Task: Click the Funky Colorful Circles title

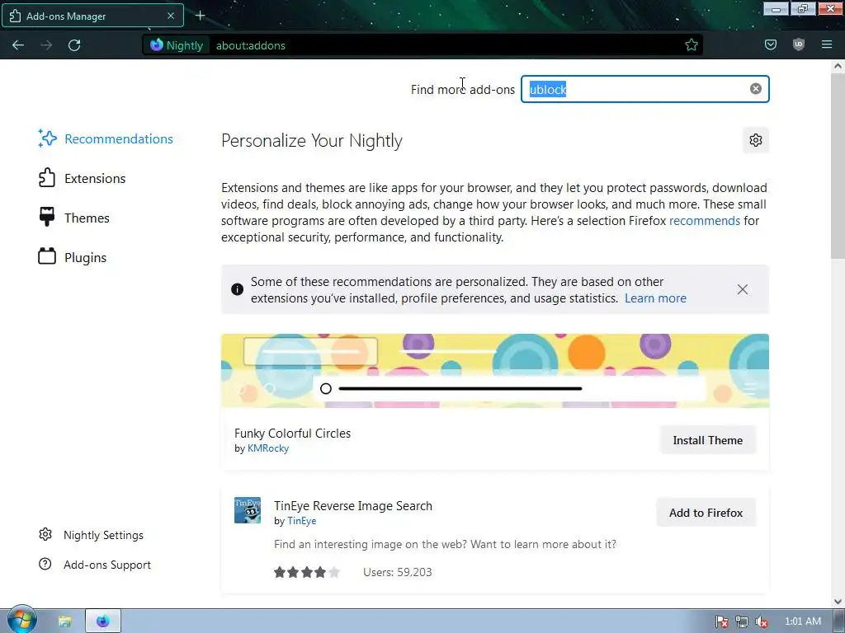Action: [293, 434]
